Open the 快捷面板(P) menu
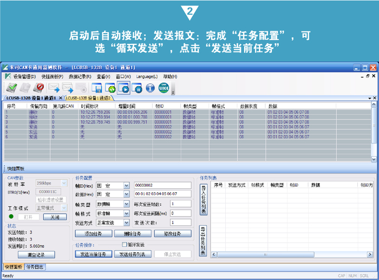This screenshot has width=379, height=280. [x=52, y=77]
